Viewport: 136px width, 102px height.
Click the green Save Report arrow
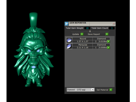(x=107, y=34)
